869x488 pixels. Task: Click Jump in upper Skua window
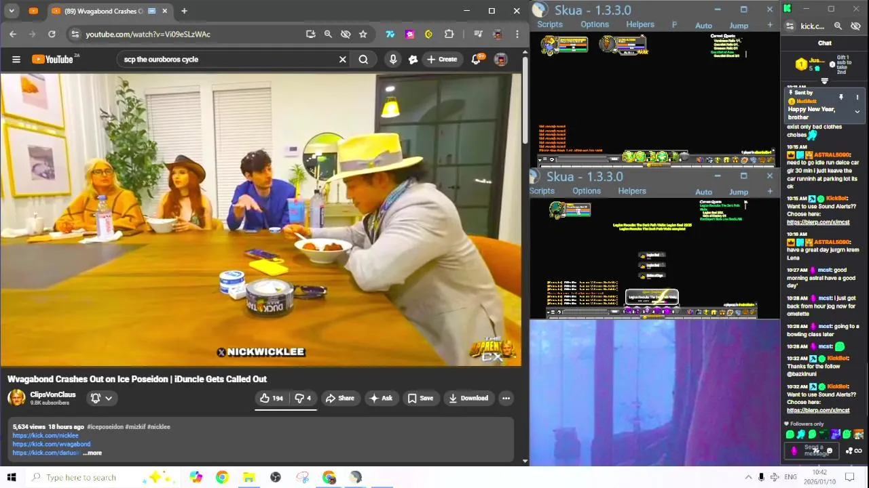point(739,26)
